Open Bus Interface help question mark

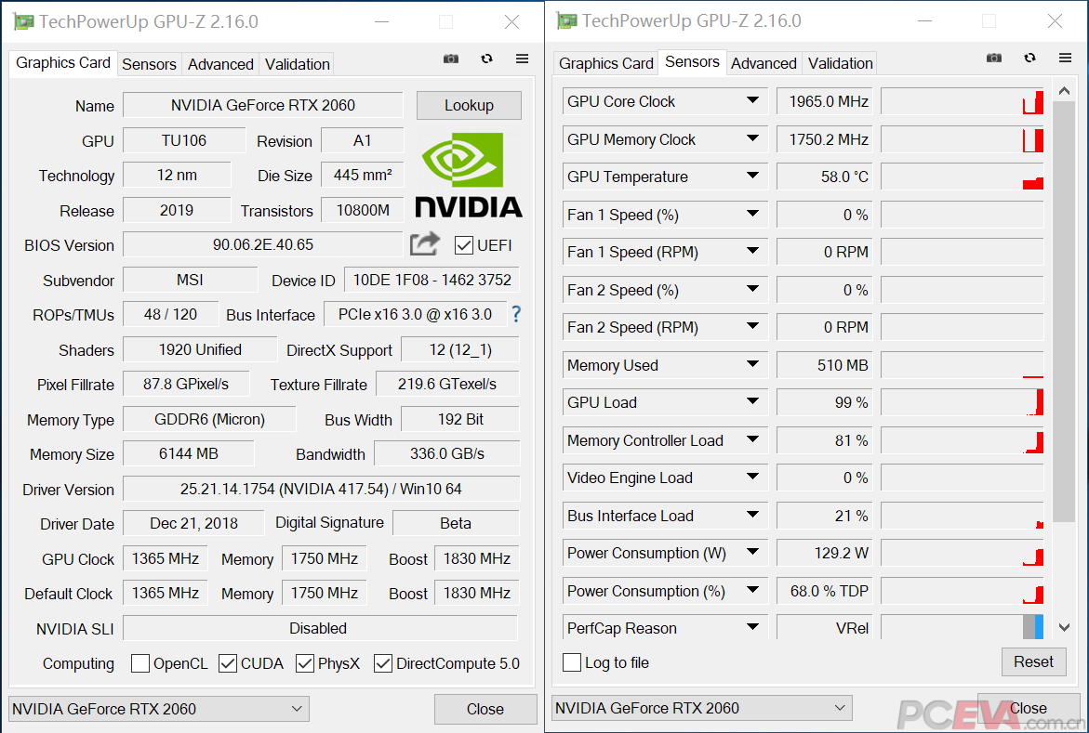coord(516,314)
